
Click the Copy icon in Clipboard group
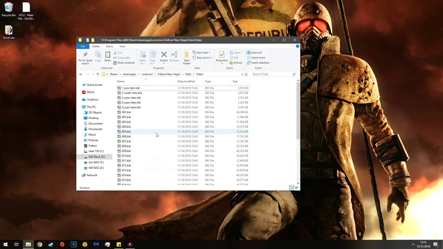click(x=98, y=55)
